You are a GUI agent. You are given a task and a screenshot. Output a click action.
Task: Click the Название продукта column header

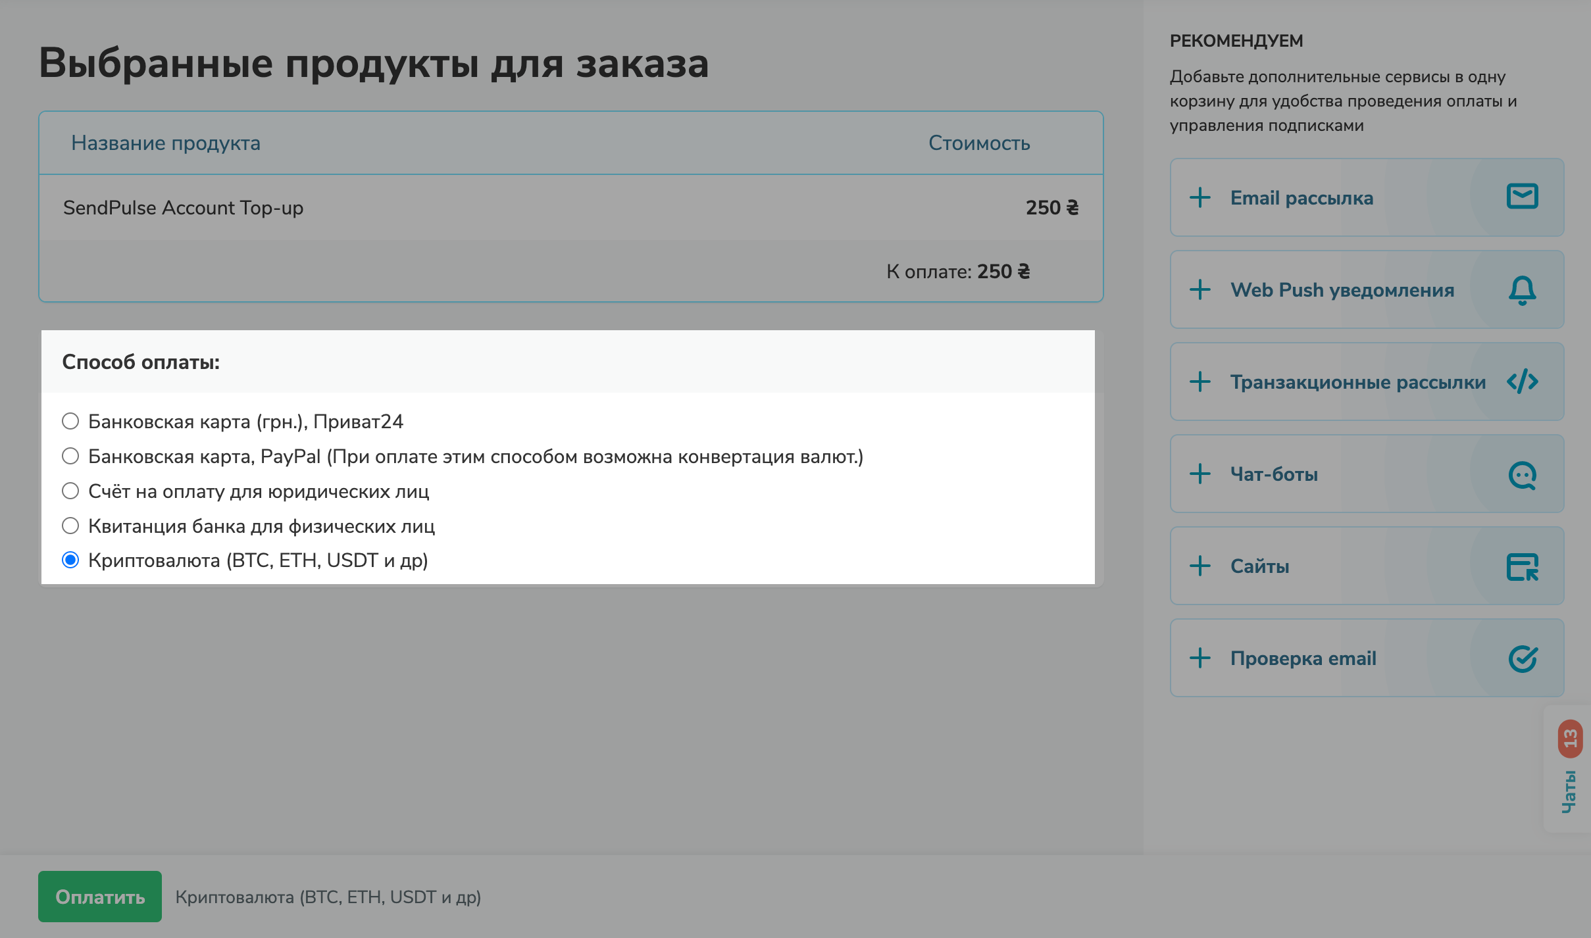pyautogui.click(x=165, y=143)
